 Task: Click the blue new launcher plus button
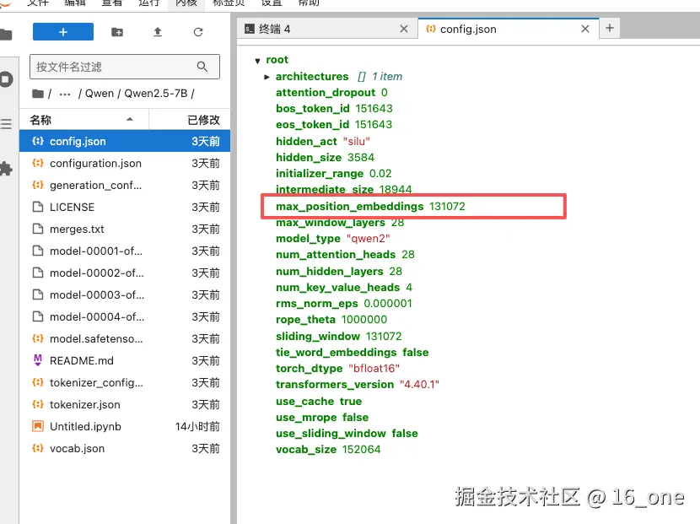[x=63, y=32]
